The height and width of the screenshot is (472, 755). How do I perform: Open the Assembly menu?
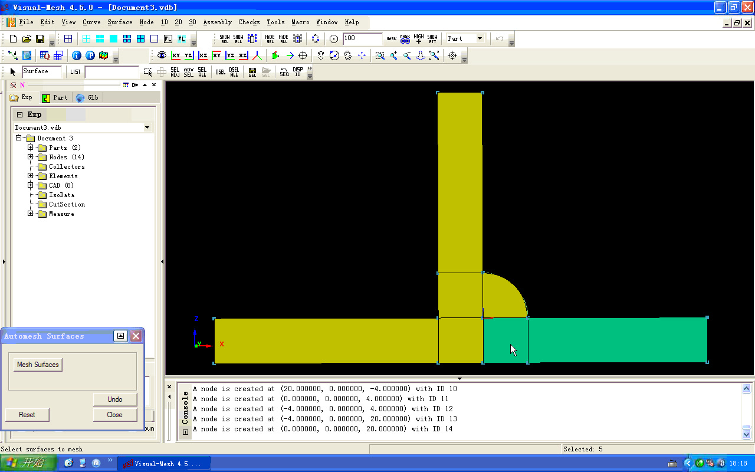pos(217,22)
